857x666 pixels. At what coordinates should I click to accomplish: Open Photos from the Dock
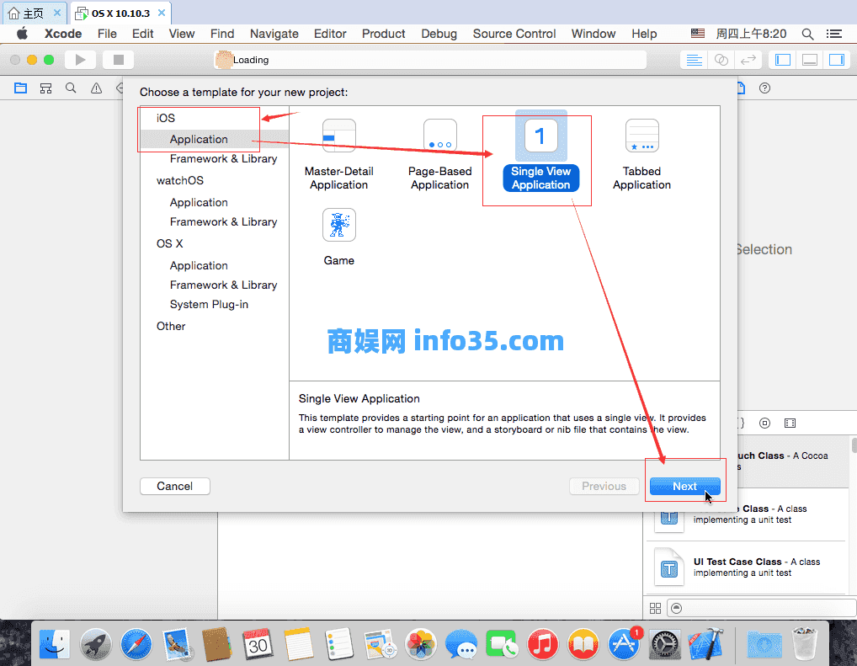pos(420,643)
